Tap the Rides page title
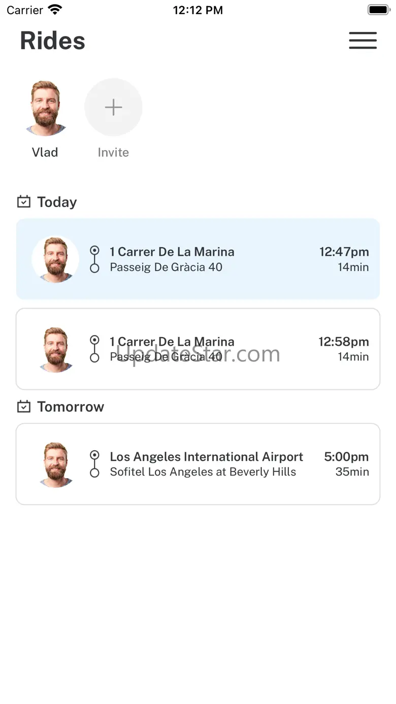Screen dimensions: 396x704 click(x=53, y=41)
